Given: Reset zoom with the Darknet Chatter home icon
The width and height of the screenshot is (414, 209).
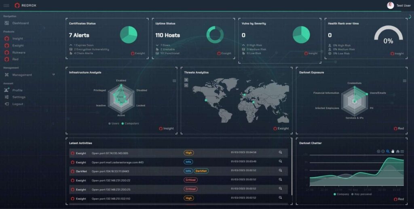Looking at the screenshot, I should coord(398,151).
